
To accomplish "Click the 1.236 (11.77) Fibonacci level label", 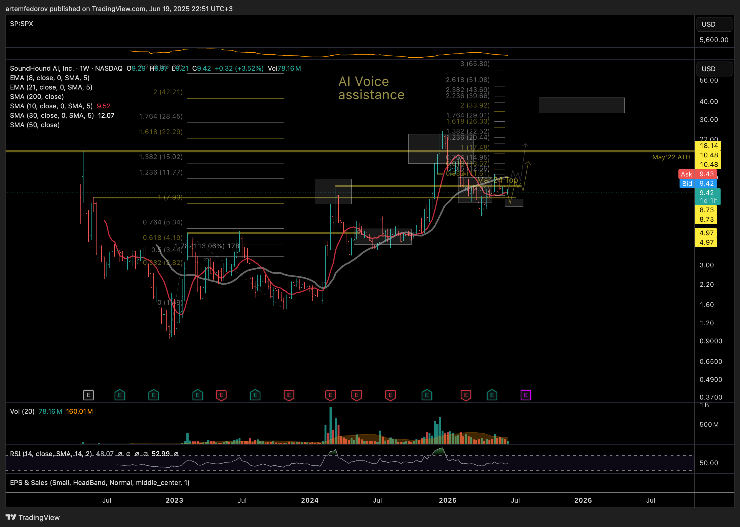I will pyautogui.click(x=161, y=172).
